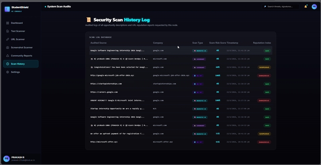This screenshot has height=165, width=321.
Task: Click SAFE badge in Startup Internship Opportunity row
Action: pyautogui.click(x=267, y=109)
